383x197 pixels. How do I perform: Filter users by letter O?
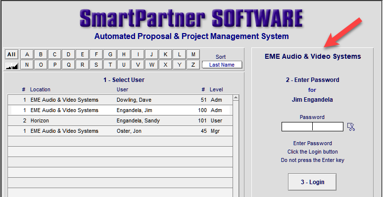(41, 65)
